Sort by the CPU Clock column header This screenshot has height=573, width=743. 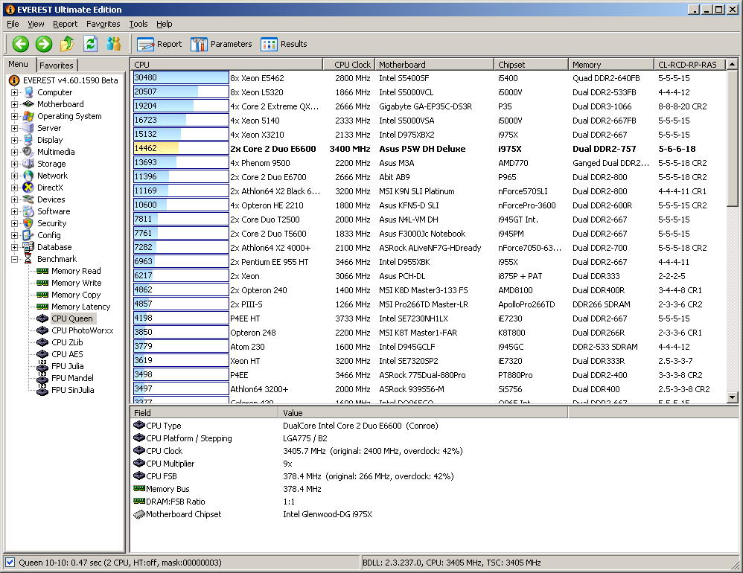pos(348,65)
